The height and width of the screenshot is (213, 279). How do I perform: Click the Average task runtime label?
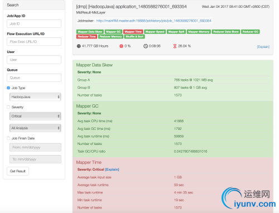93,185
